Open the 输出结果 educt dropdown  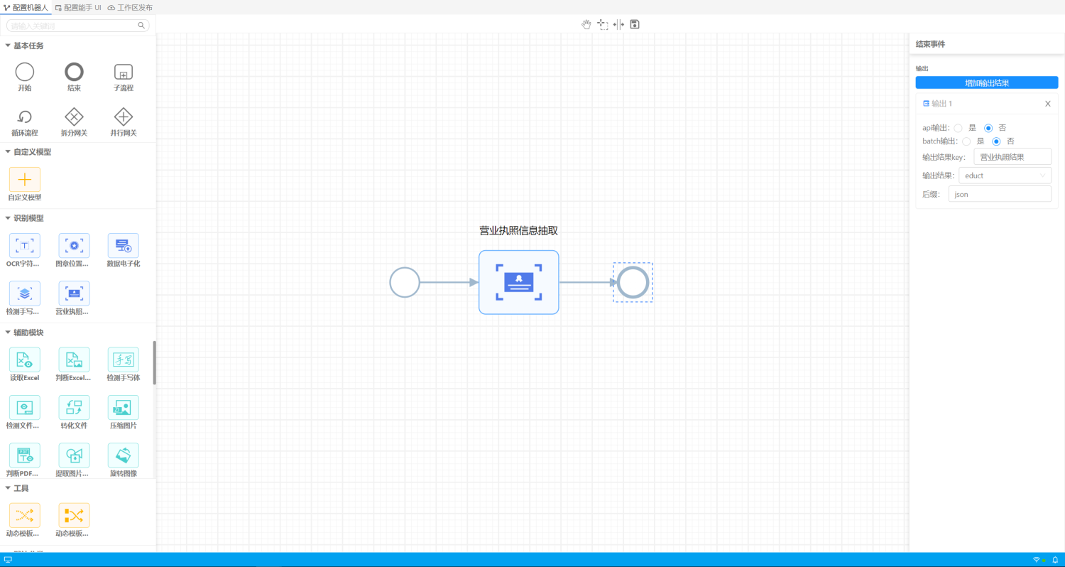point(1005,175)
